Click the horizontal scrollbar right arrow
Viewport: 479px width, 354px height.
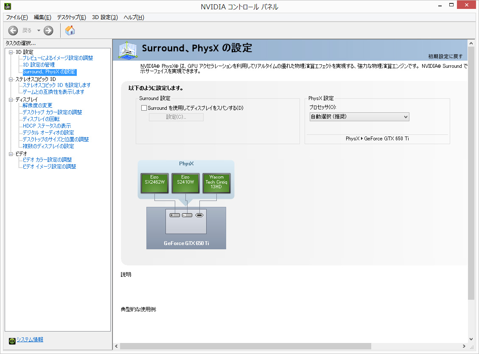coord(464,346)
